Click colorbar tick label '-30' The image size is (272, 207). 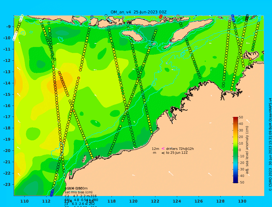point(242,169)
